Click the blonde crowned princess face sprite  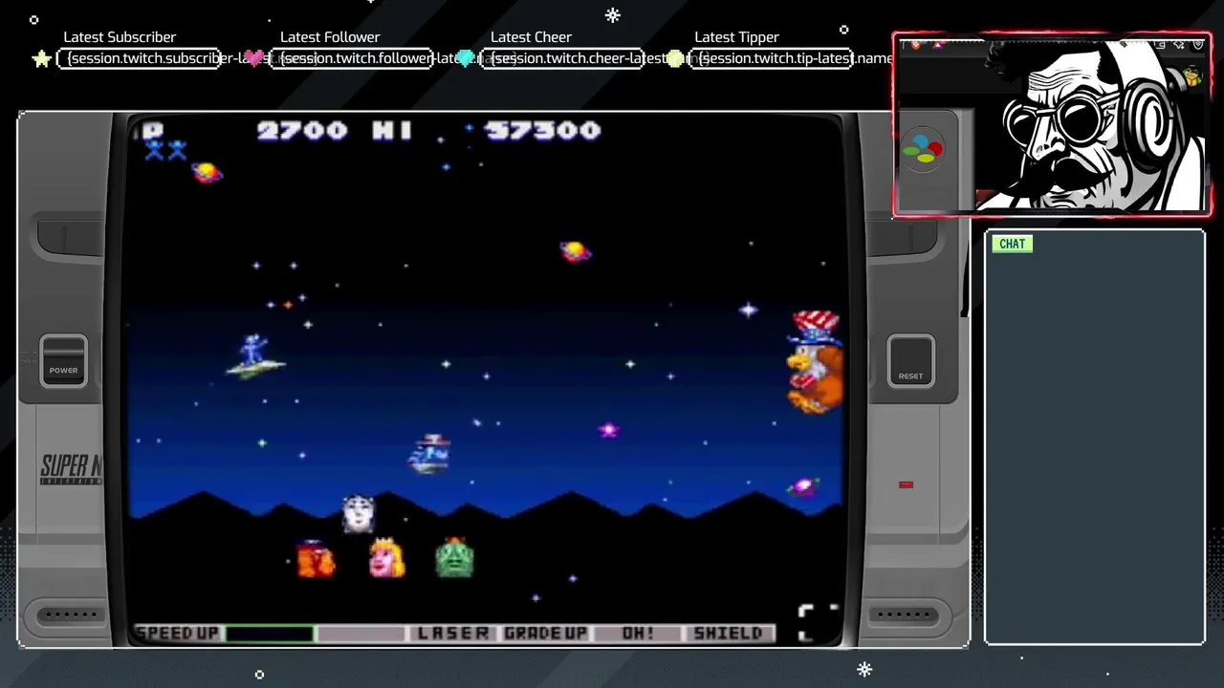tap(386, 557)
